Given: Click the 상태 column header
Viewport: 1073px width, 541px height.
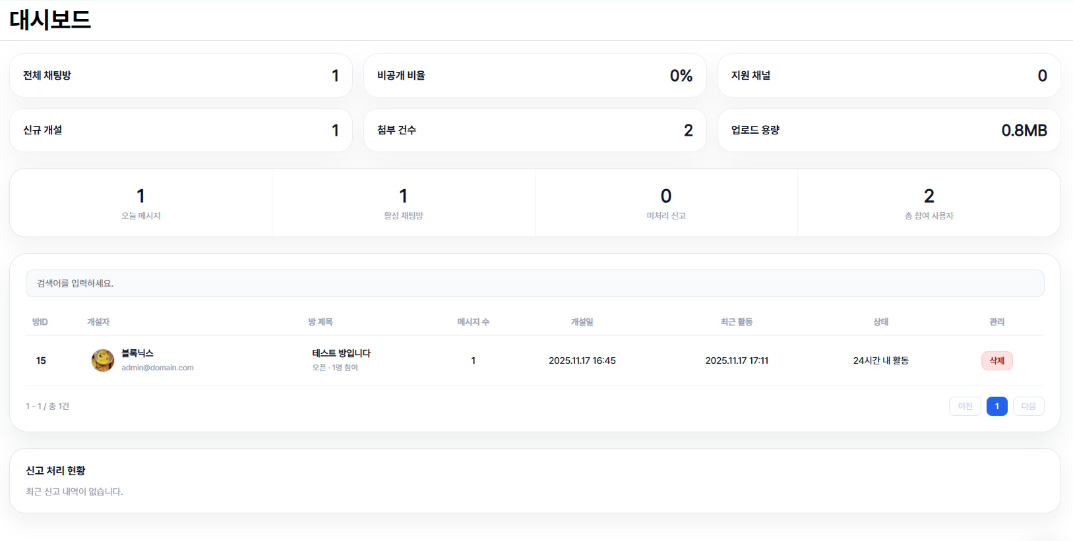Looking at the screenshot, I should click(x=880, y=322).
